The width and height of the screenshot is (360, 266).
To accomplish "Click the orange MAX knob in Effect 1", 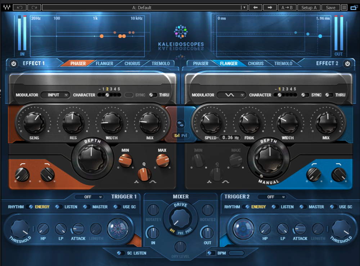I will pyautogui.click(x=163, y=161).
